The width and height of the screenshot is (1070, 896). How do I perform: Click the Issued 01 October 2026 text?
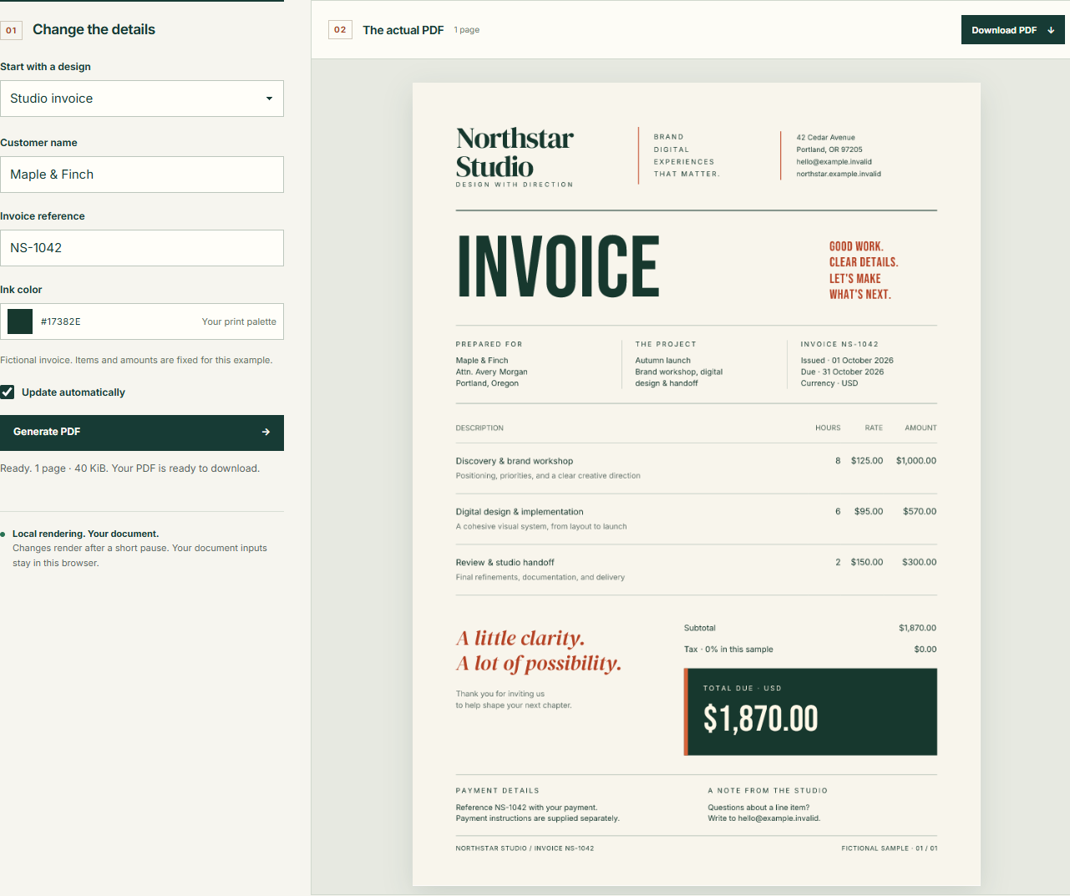pyautogui.click(x=847, y=361)
